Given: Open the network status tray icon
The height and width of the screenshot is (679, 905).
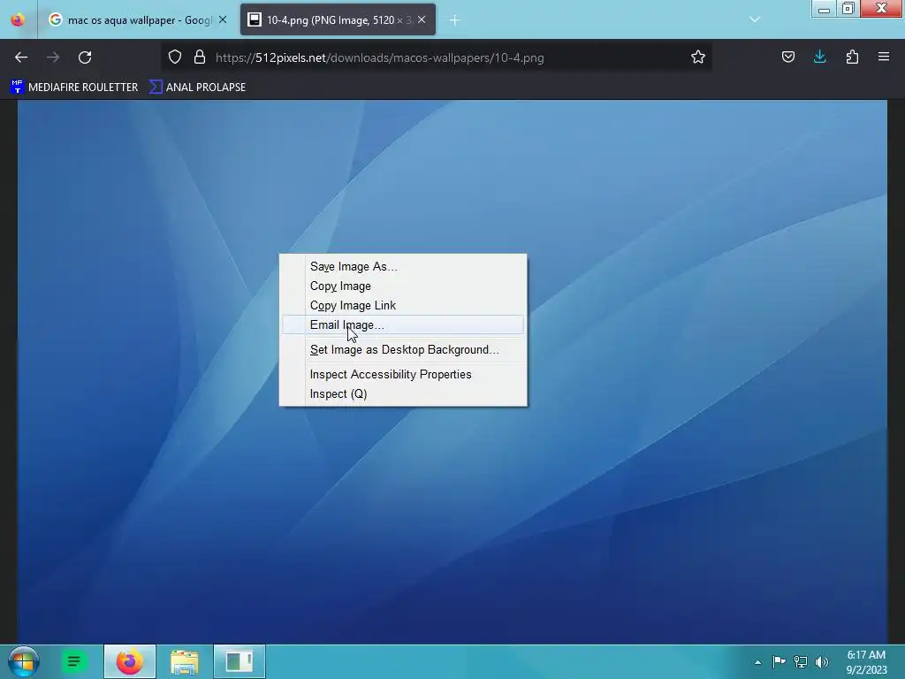Looking at the screenshot, I should (801, 661).
